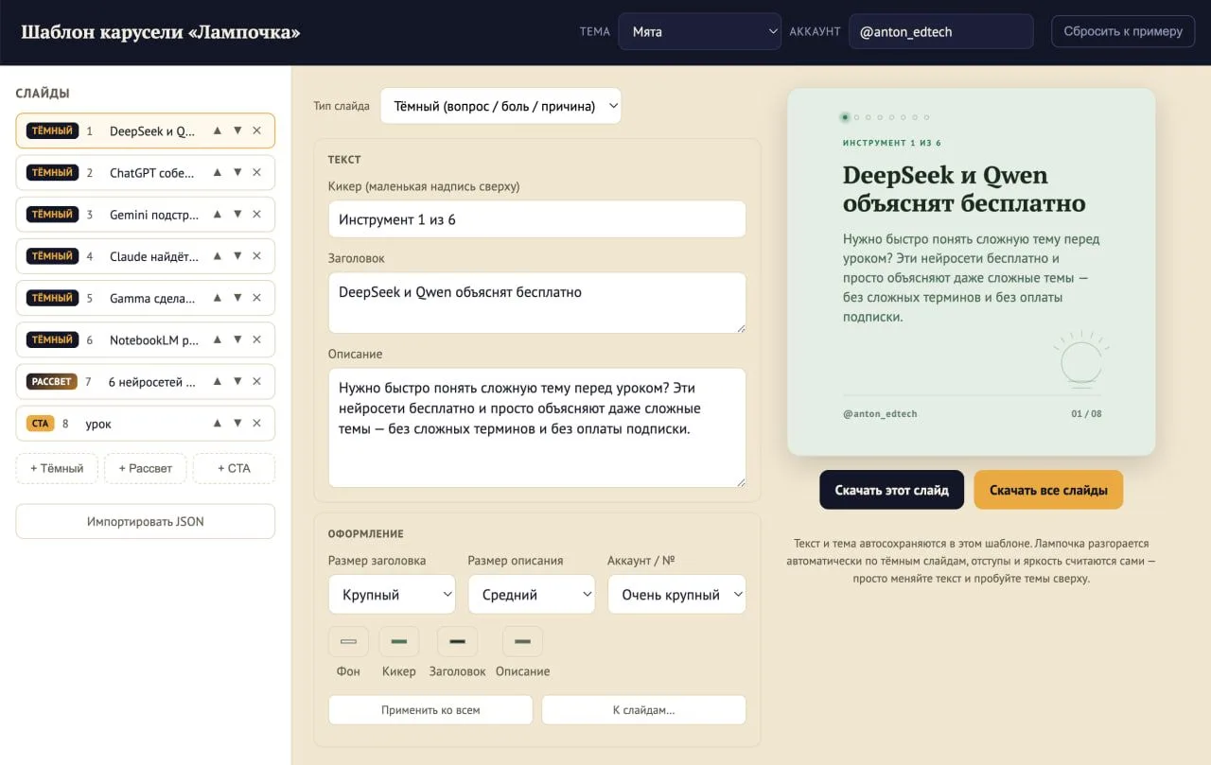The height and width of the screenshot is (765, 1211).
Task: Download all slides with Скачать все слайды
Action: [x=1048, y=490]
